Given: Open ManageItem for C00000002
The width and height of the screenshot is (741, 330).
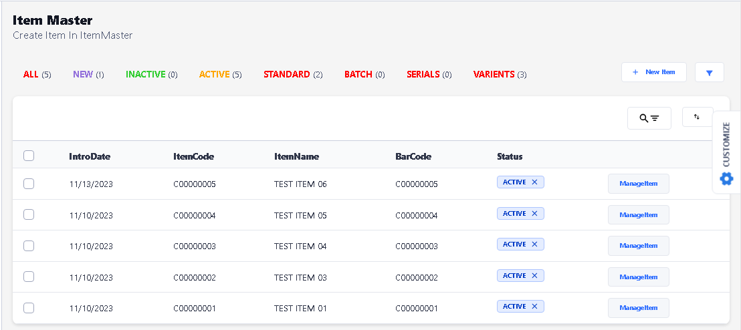Looking at the screenshot, I should tap(638, 277).
